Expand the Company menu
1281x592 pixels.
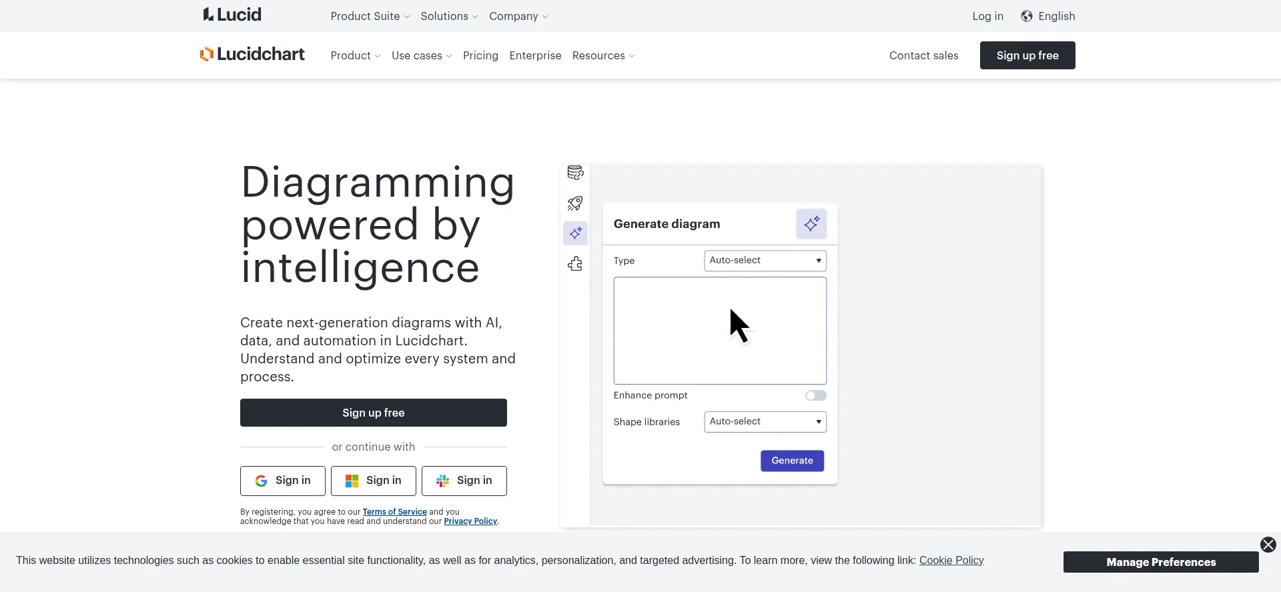click(x=518, y=16)
